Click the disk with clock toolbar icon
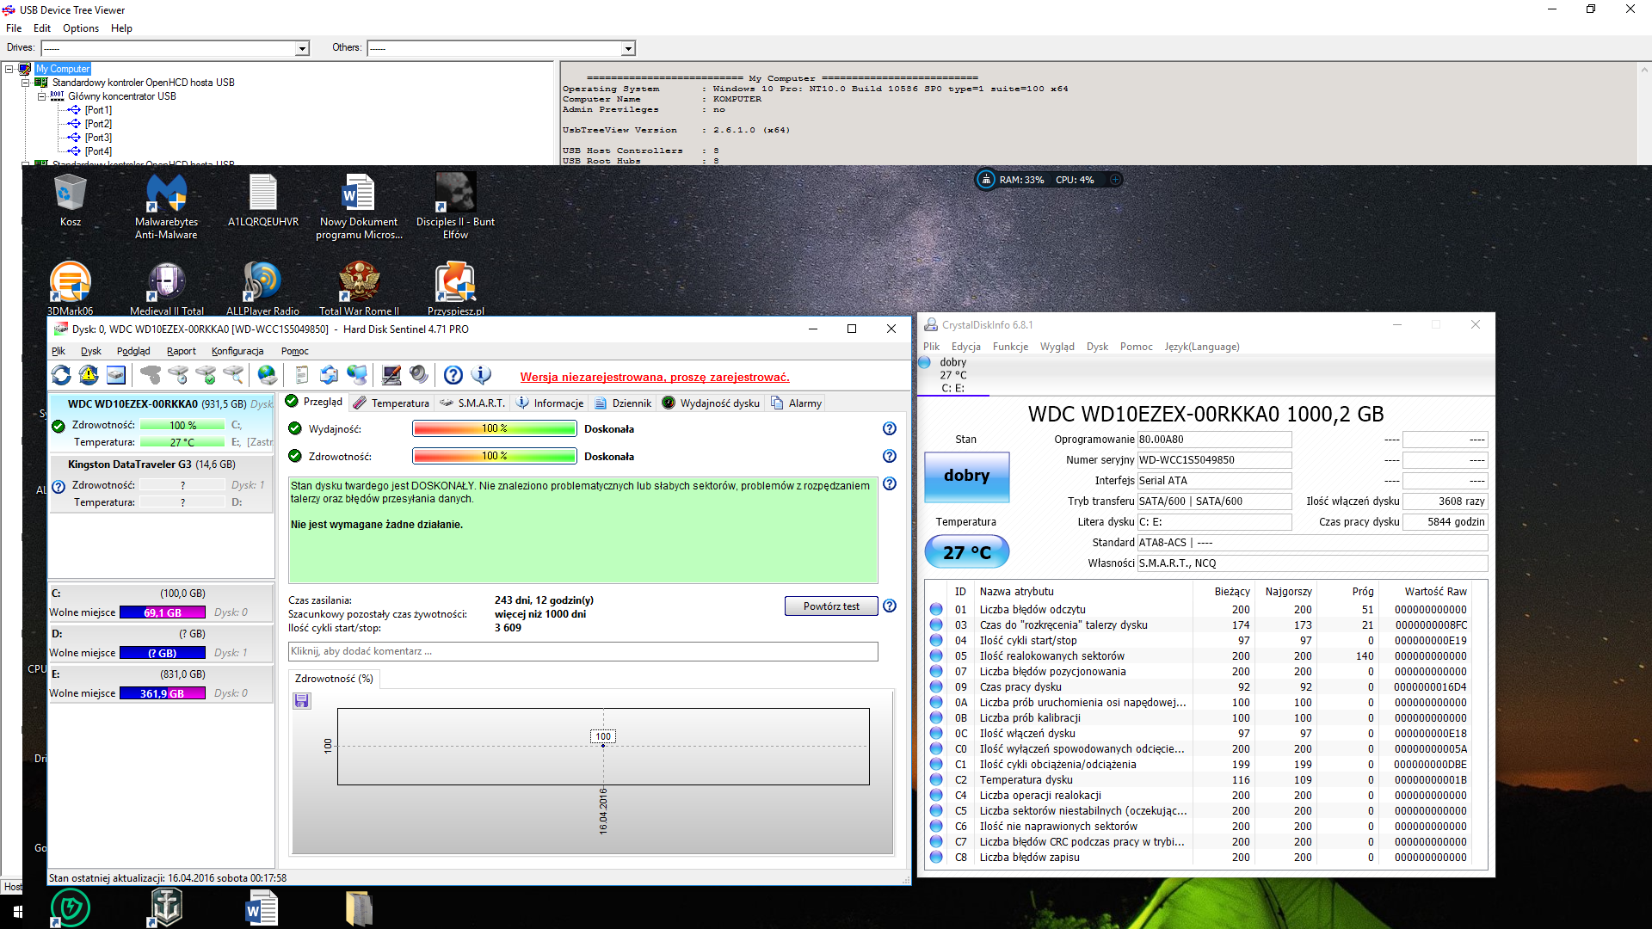1652x929 pixels. (178, 375)
